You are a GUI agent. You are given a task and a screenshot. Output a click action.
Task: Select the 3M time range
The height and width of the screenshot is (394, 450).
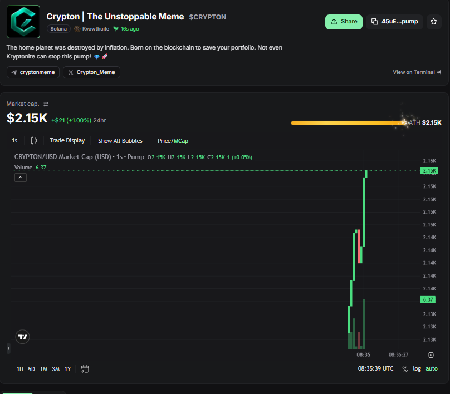click(x=56, y=369)
